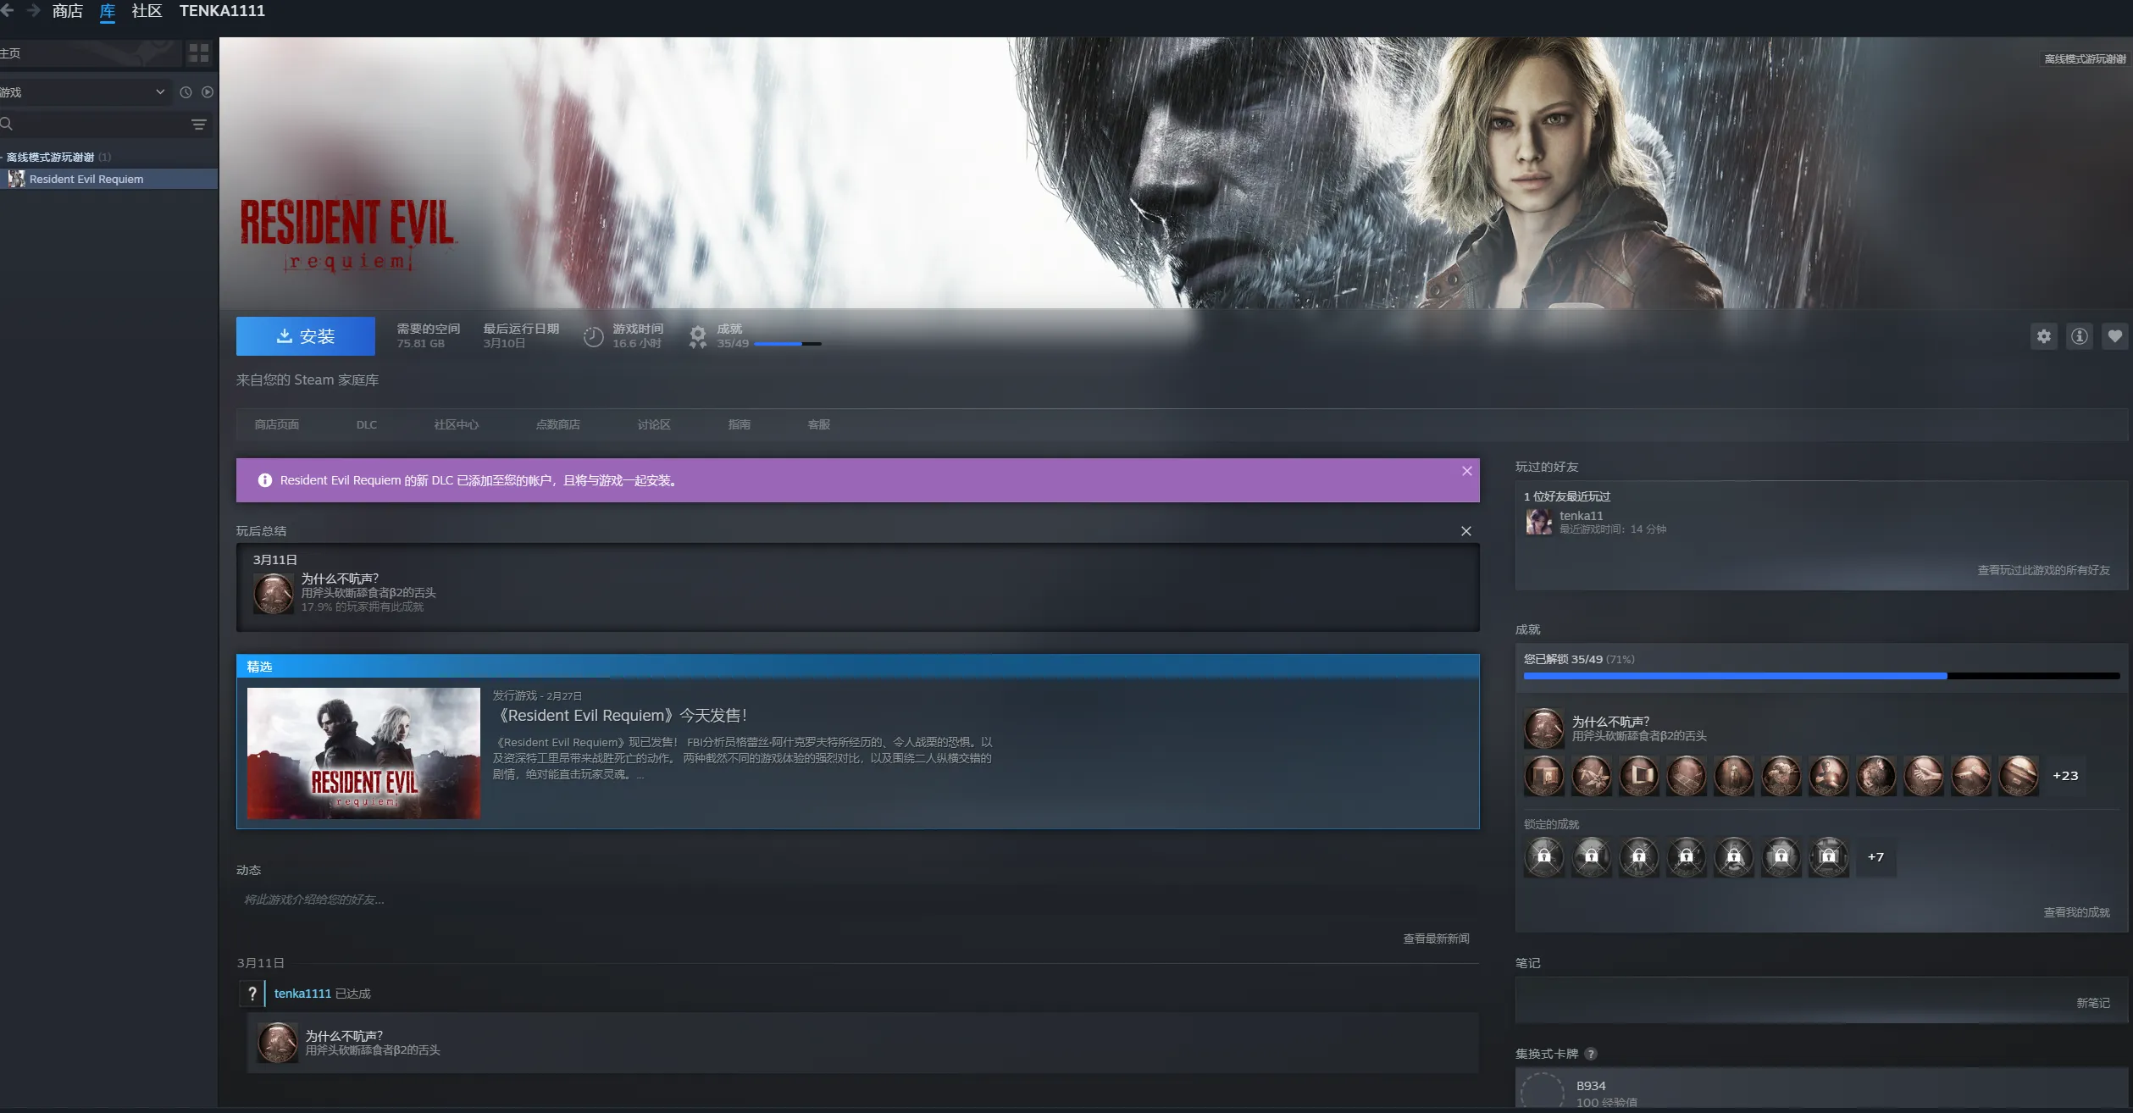Click the back navigation arrow
Screen dimensions: 2133x1113
8,11
